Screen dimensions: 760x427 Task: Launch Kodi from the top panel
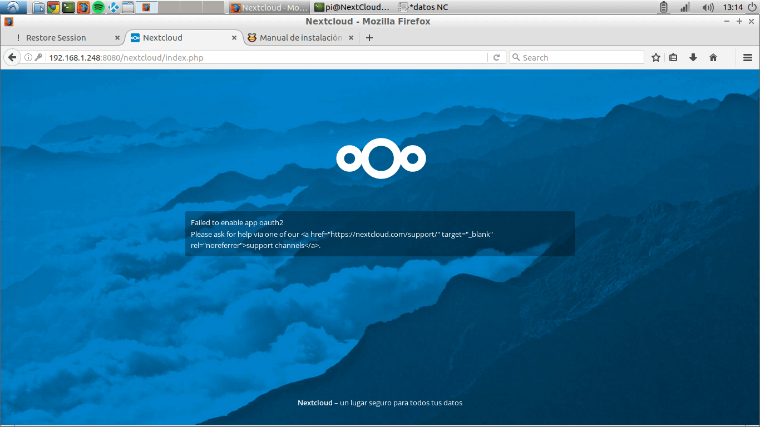pos(113,7)
